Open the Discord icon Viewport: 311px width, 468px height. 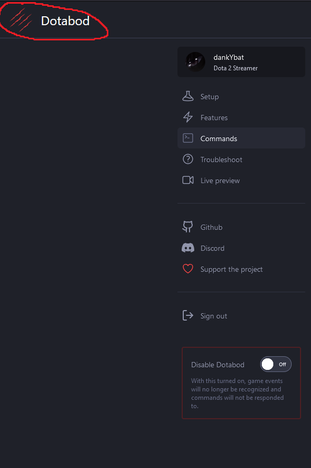click(188, 248)
